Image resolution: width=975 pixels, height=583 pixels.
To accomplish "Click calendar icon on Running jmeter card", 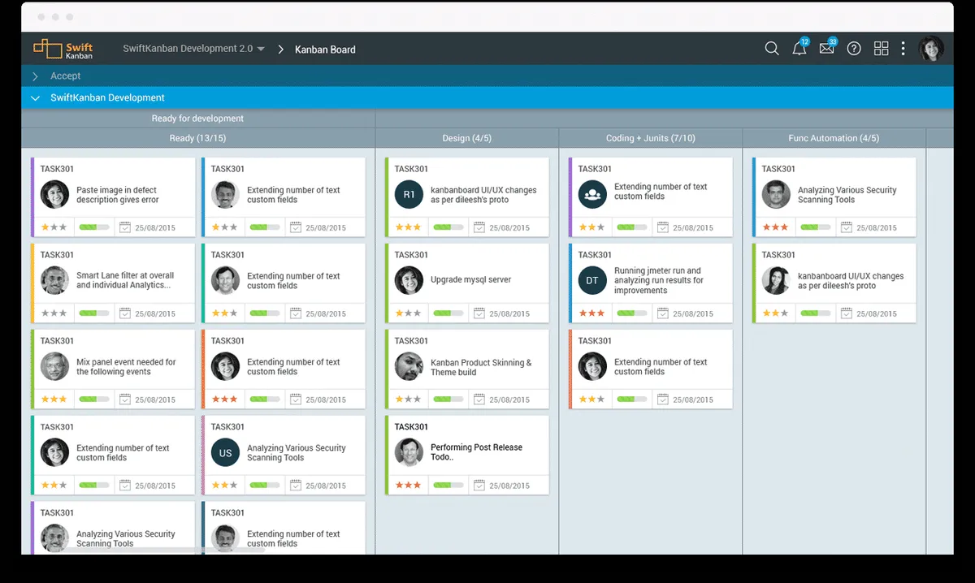I will pyautogui.click(x=662, y=313).
